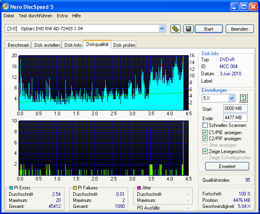Click the PO Ausfälle label
The image size is (260, 214).
[149, 208]
